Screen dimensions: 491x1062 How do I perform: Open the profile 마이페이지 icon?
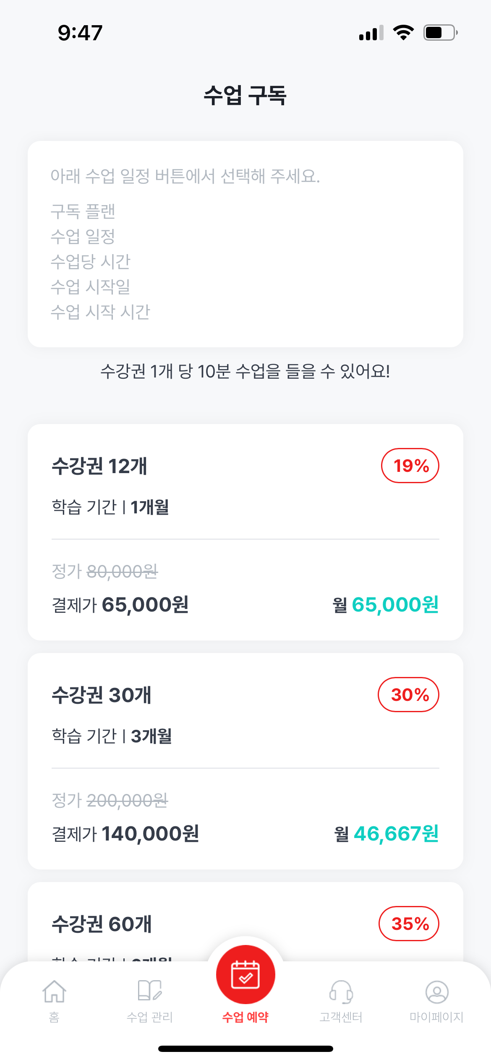pyautogui.click(x=437, y=992)
